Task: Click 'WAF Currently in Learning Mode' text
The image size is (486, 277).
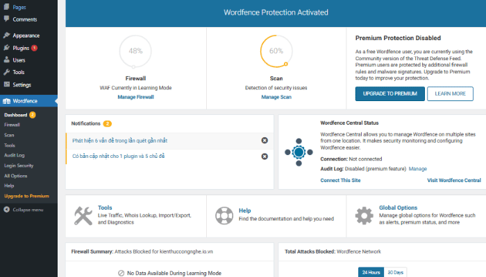Action: pyautogui.click(x=135, y=88)
